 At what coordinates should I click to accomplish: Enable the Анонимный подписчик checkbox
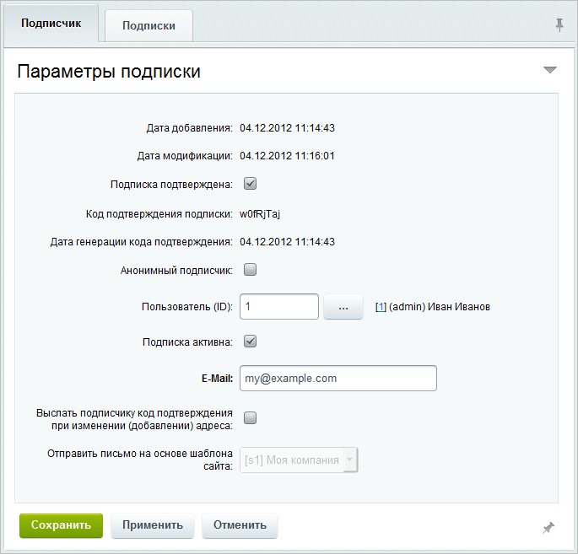tap(250, 271)
